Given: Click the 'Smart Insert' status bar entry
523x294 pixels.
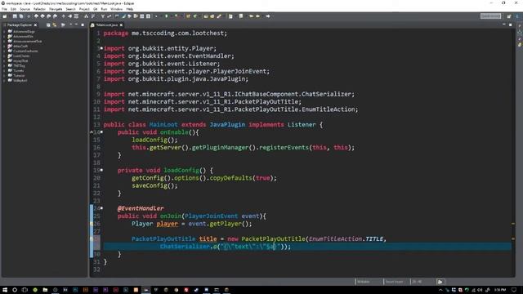Looking at the screenshot, I should [394, 282].
